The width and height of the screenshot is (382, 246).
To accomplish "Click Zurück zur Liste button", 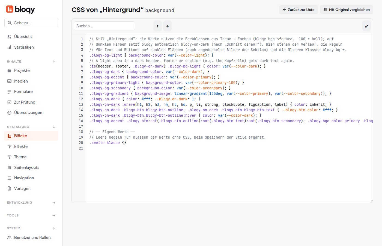I will pyautogui.click(x=299, y=10).
